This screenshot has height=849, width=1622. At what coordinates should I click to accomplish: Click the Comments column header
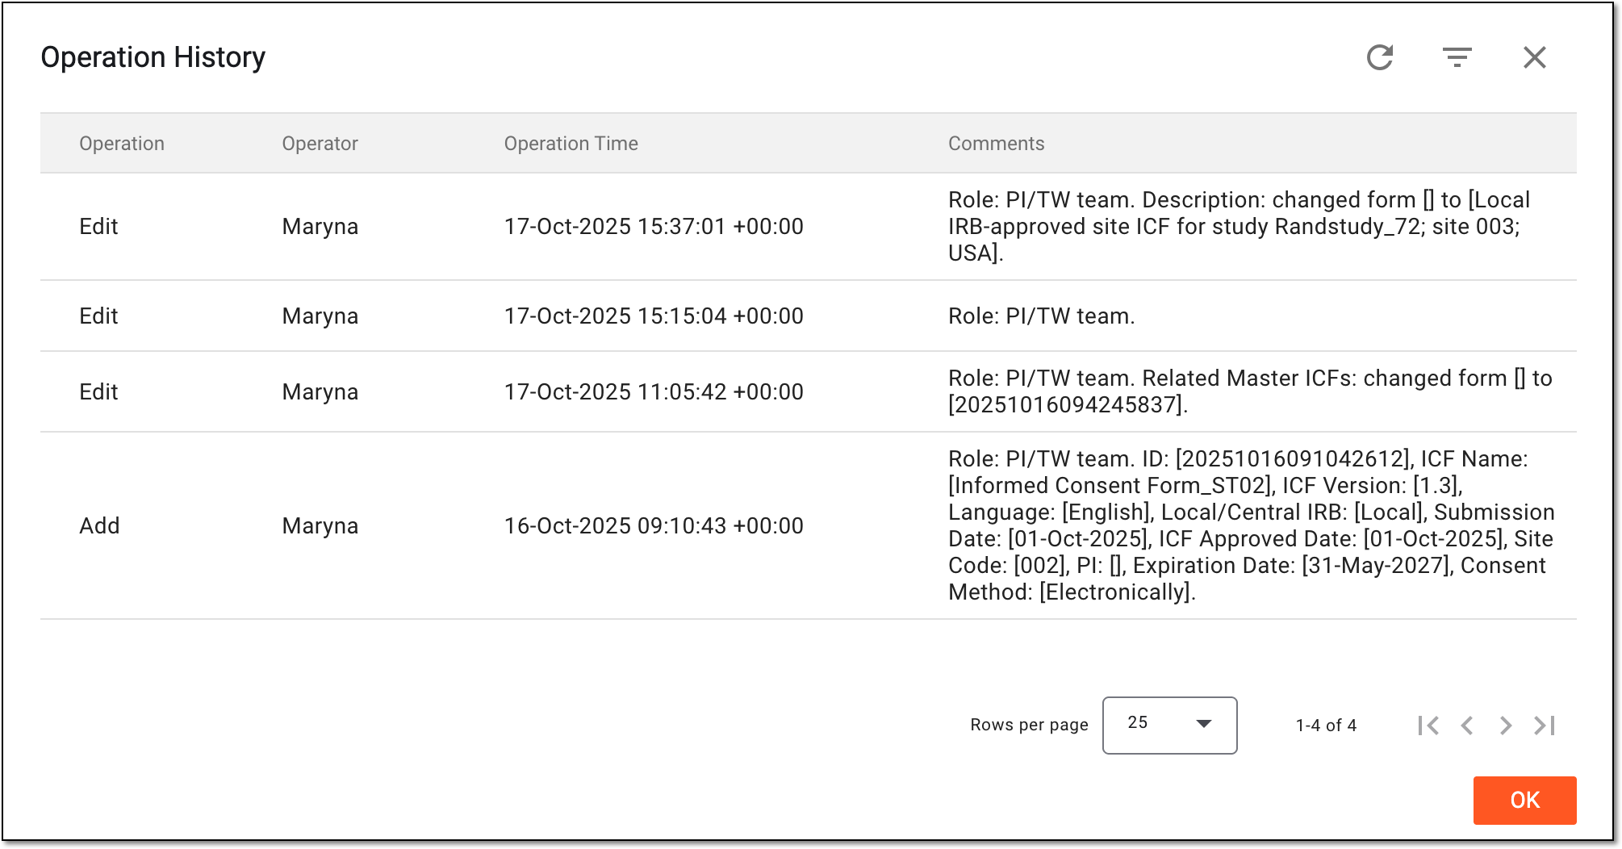[x=997, y=144]
